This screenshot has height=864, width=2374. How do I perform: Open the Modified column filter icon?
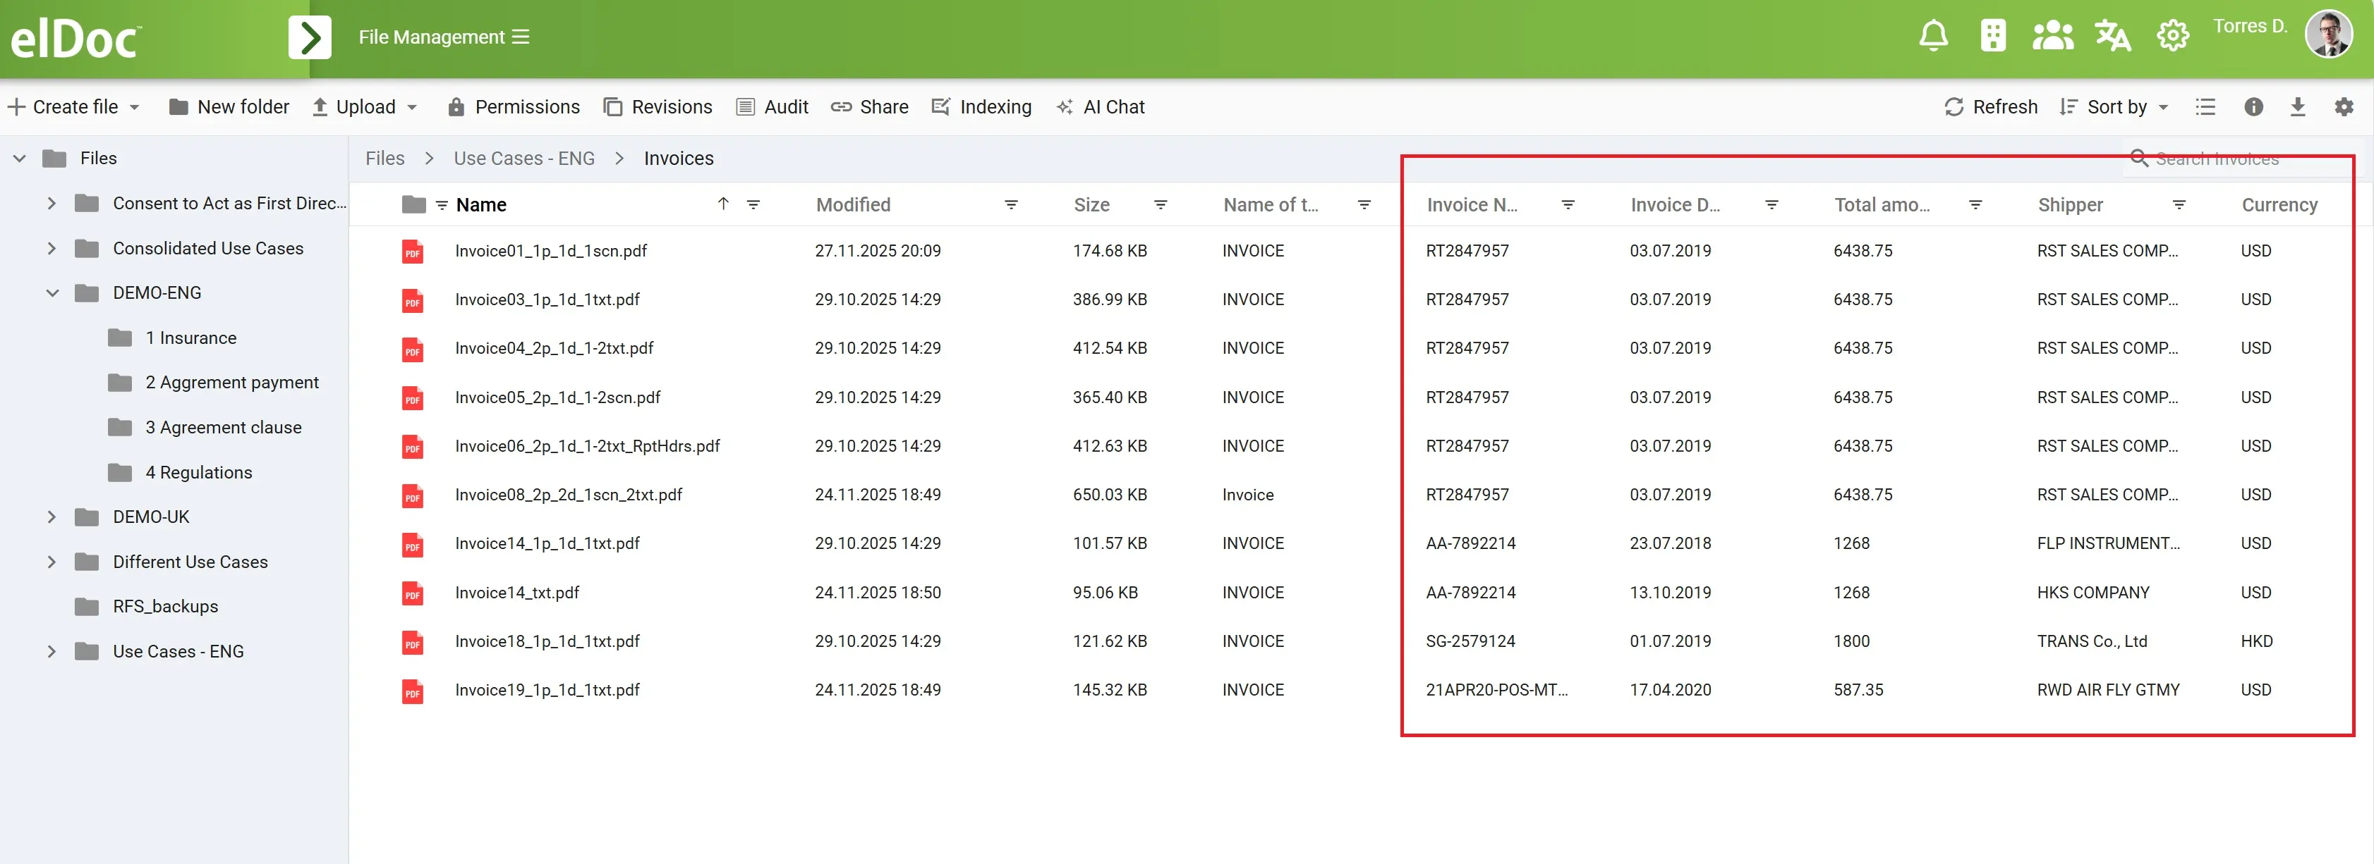1011,204
